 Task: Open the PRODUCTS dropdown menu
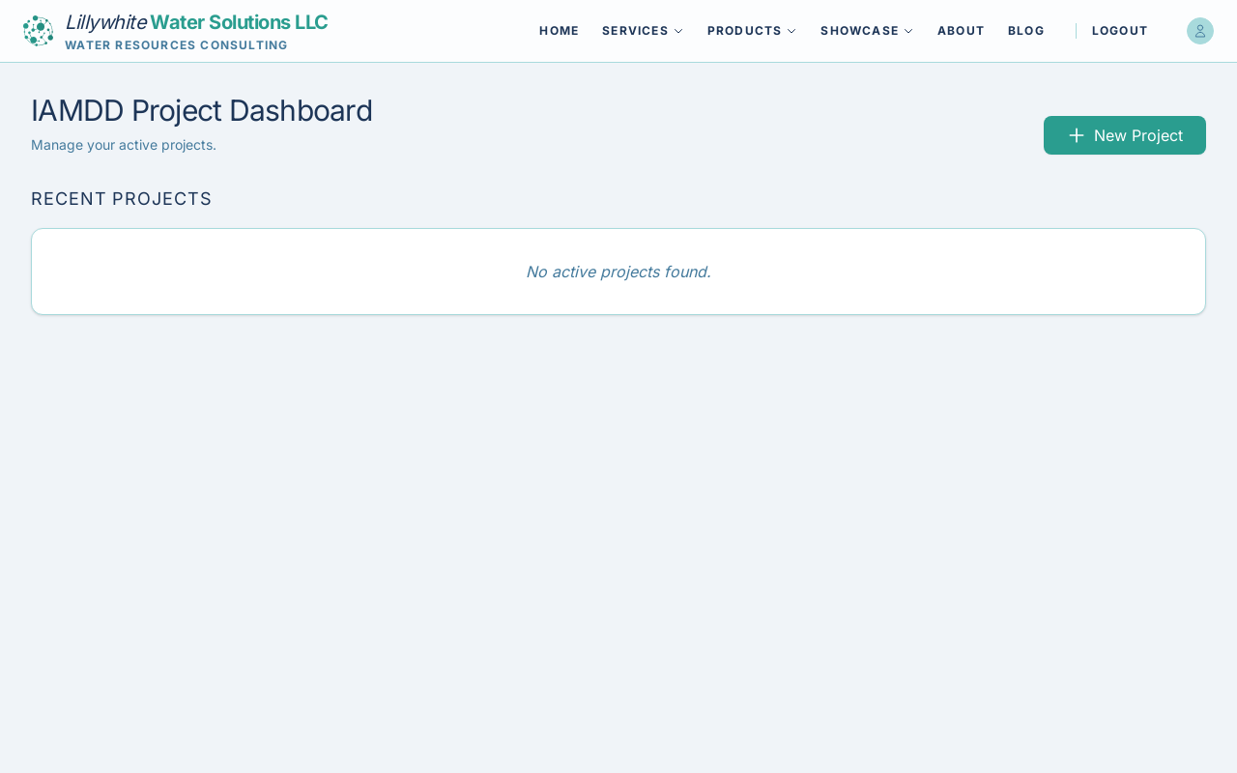tap(751, 29)
